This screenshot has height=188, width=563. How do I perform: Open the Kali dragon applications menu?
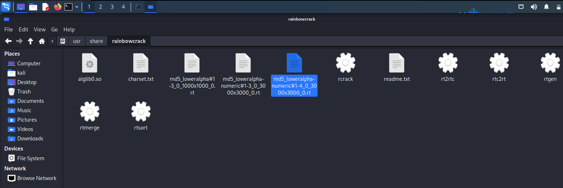[6, 6]
